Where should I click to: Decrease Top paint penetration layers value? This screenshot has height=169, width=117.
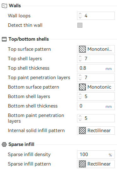(80, 79)
